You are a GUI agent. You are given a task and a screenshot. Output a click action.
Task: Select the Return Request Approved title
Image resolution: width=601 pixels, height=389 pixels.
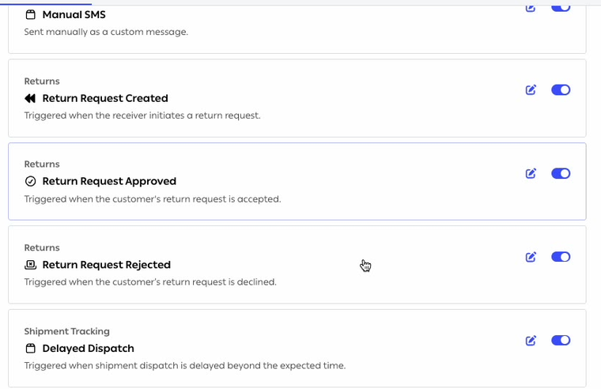(x=109, y=181)
